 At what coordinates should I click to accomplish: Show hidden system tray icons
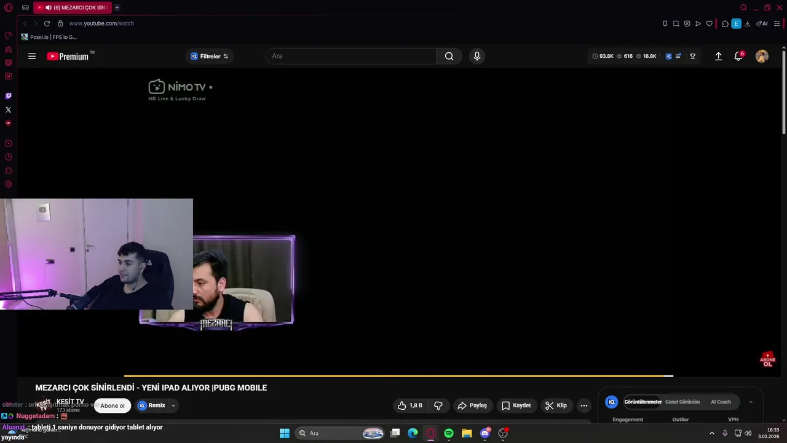coord(712,433)
